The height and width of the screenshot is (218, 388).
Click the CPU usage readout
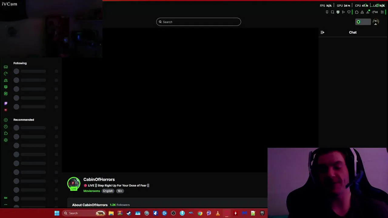[x=362, y=5]
